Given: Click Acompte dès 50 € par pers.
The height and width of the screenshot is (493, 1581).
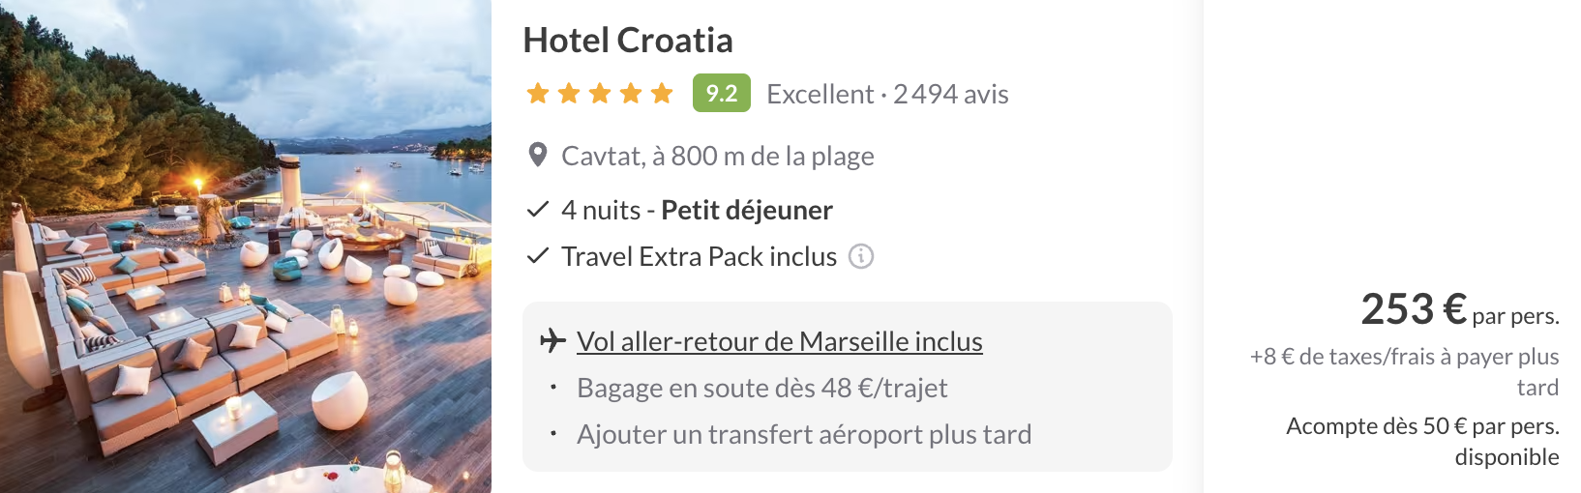Looking at the screenshot, I should click(x=1422, y=426).
